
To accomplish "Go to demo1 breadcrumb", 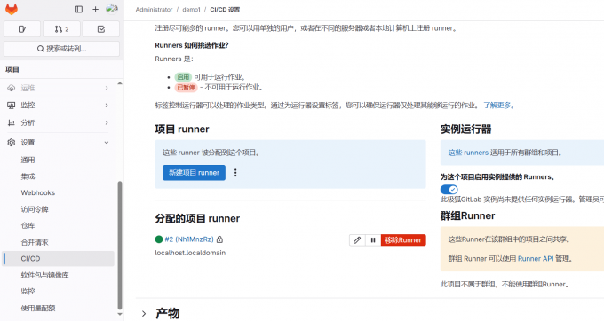I will pos(192,10).
